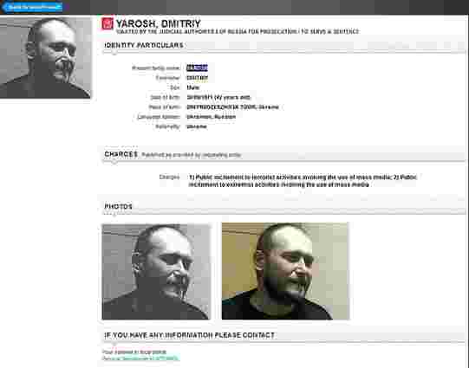Click the Photos section header

click(118, 206)
